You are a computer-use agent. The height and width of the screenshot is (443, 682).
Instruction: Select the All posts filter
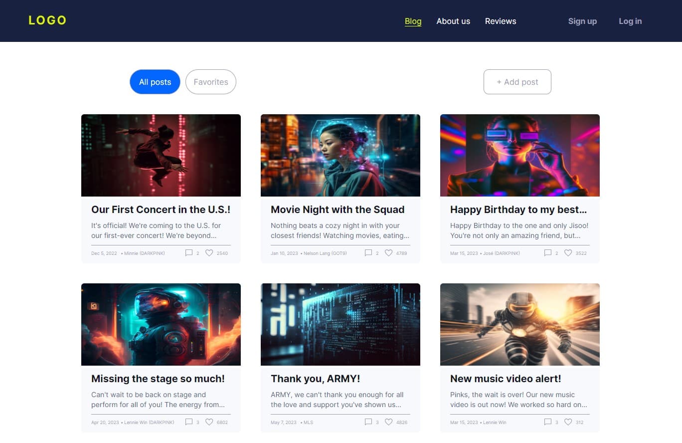click(155, 82)
